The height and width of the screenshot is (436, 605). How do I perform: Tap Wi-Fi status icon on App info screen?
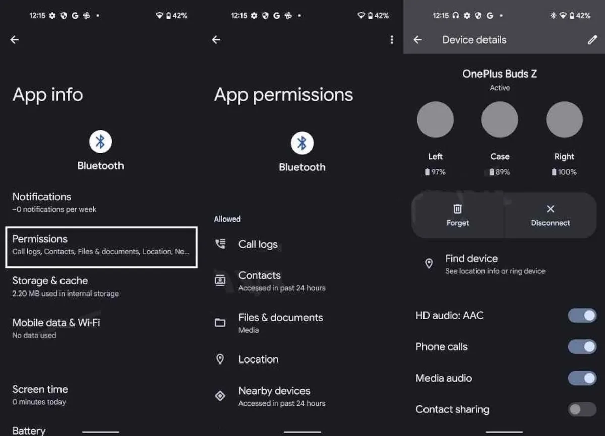[x=159, y=16]
